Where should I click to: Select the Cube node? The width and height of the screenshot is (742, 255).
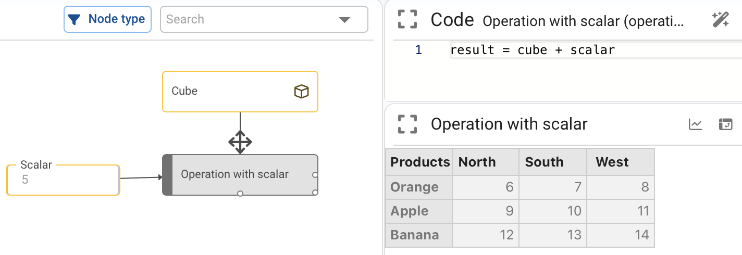click(x=229, y=92)
